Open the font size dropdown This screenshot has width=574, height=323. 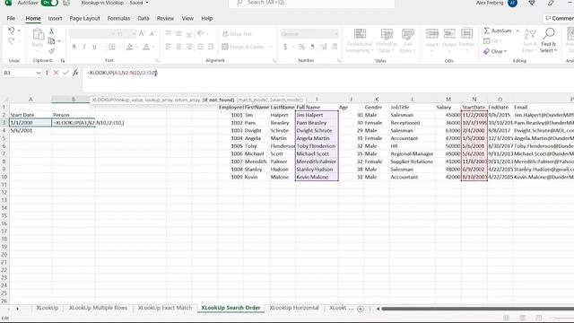click(x=133, y=34)
